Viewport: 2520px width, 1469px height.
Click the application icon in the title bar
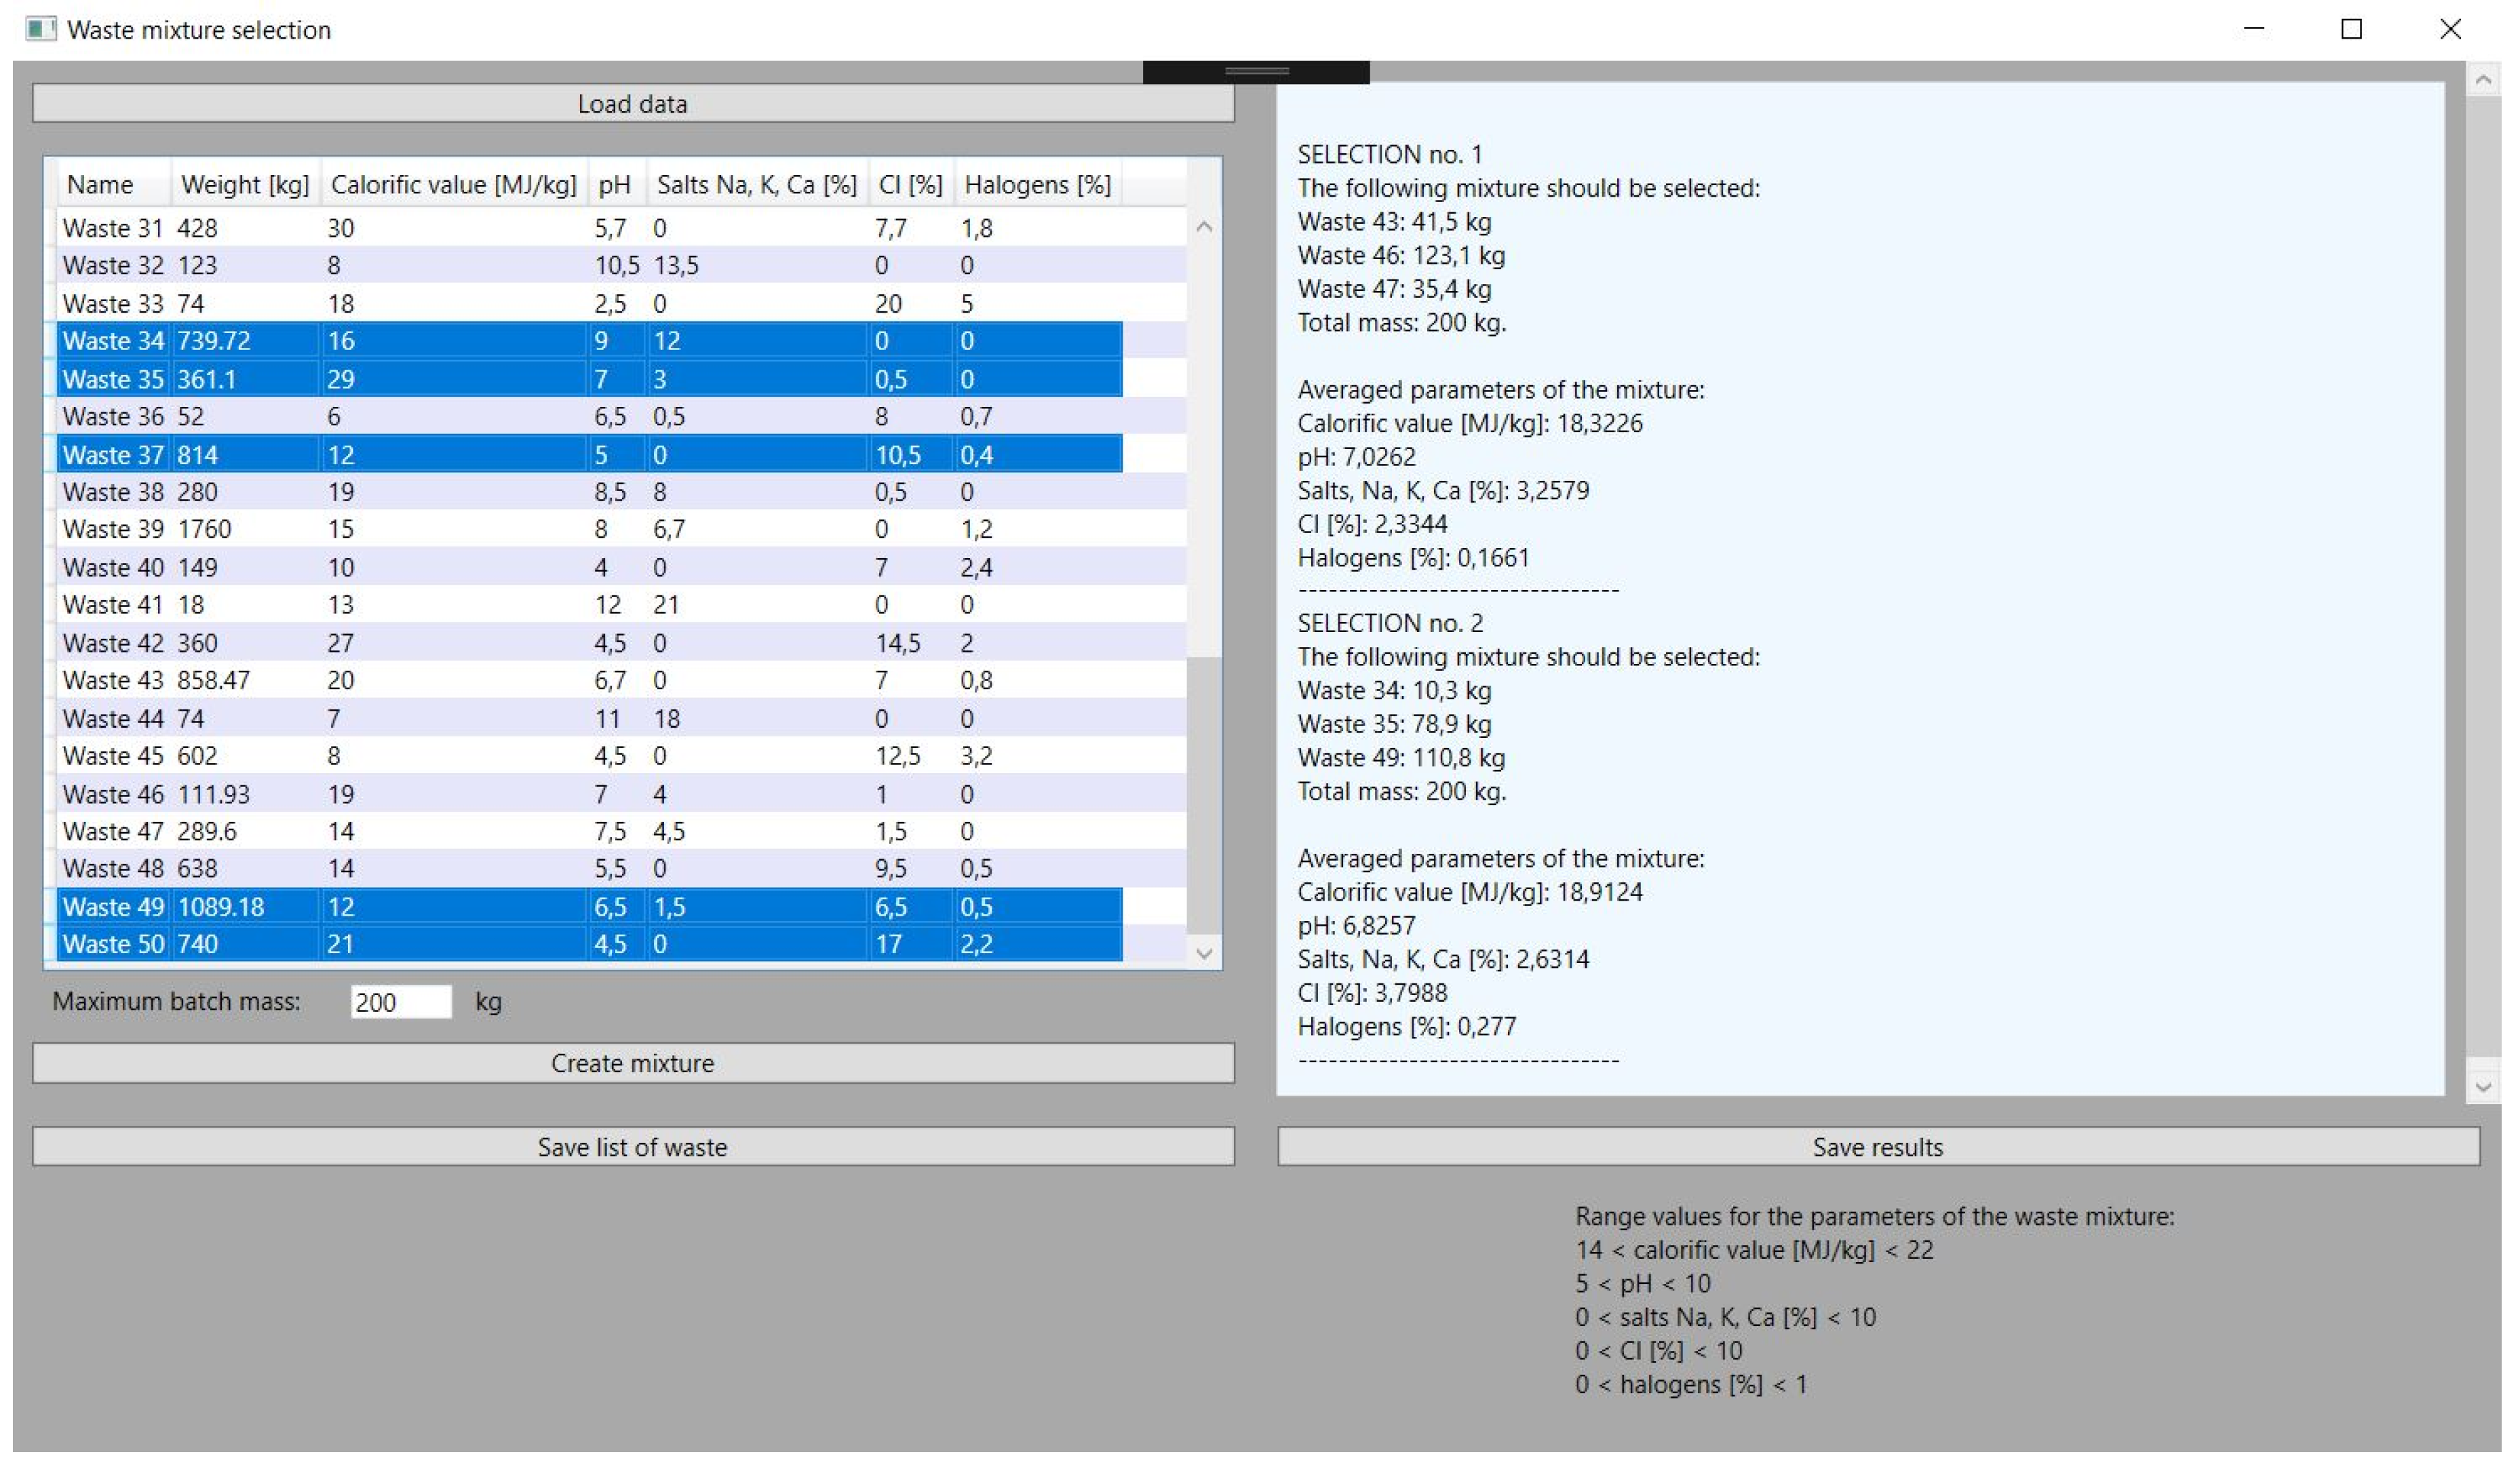click(x=42, y=29)
